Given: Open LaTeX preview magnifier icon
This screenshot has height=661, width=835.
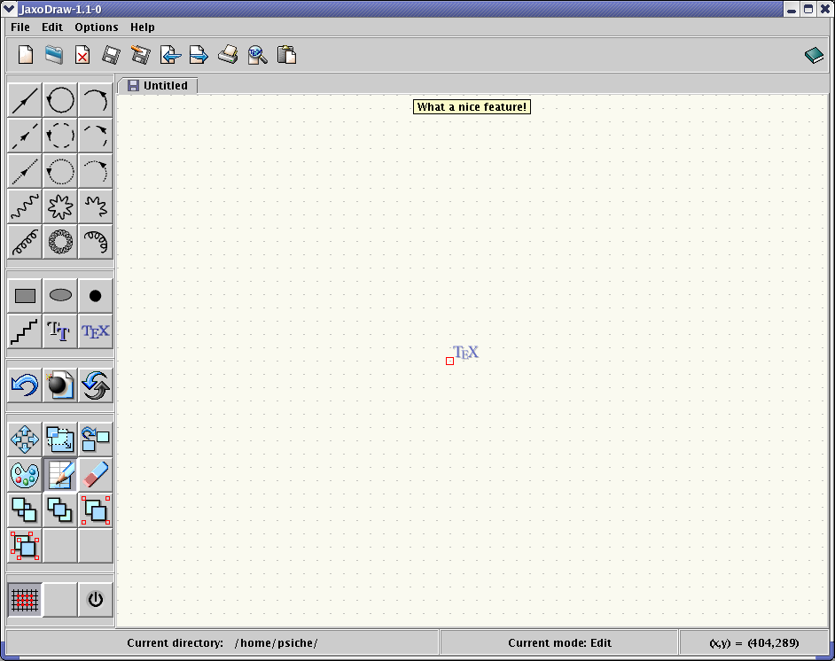Looking at the screenshot, I should point(257,55).
